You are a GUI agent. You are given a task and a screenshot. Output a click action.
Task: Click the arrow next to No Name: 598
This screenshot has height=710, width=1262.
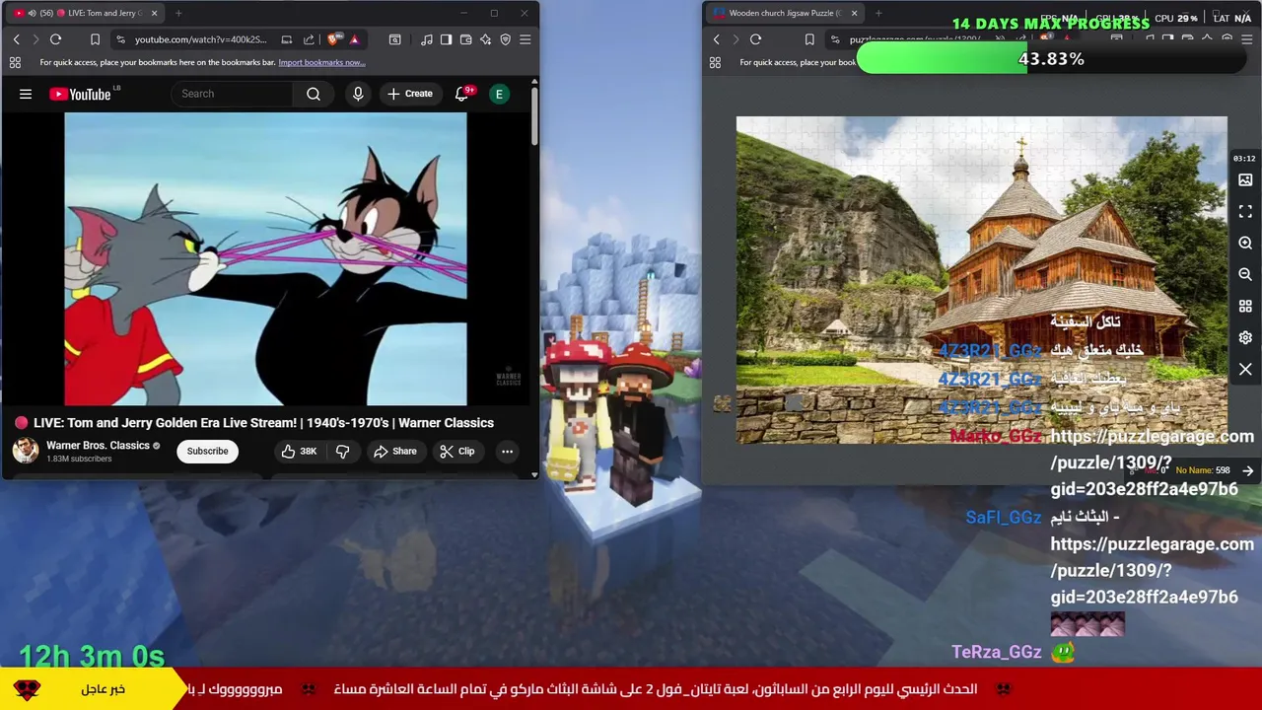(x=1248, y=471)
